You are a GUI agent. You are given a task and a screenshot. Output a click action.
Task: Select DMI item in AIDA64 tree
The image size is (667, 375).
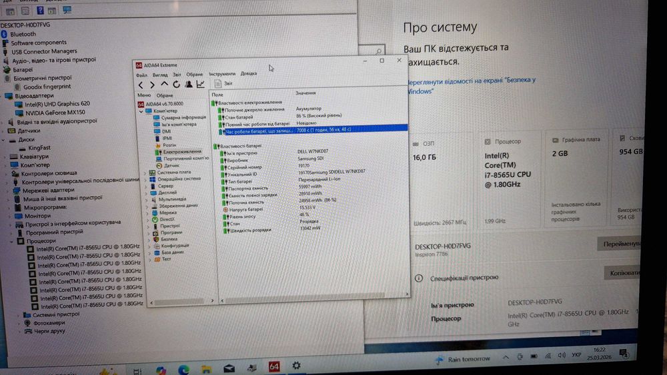pos(163,131)
